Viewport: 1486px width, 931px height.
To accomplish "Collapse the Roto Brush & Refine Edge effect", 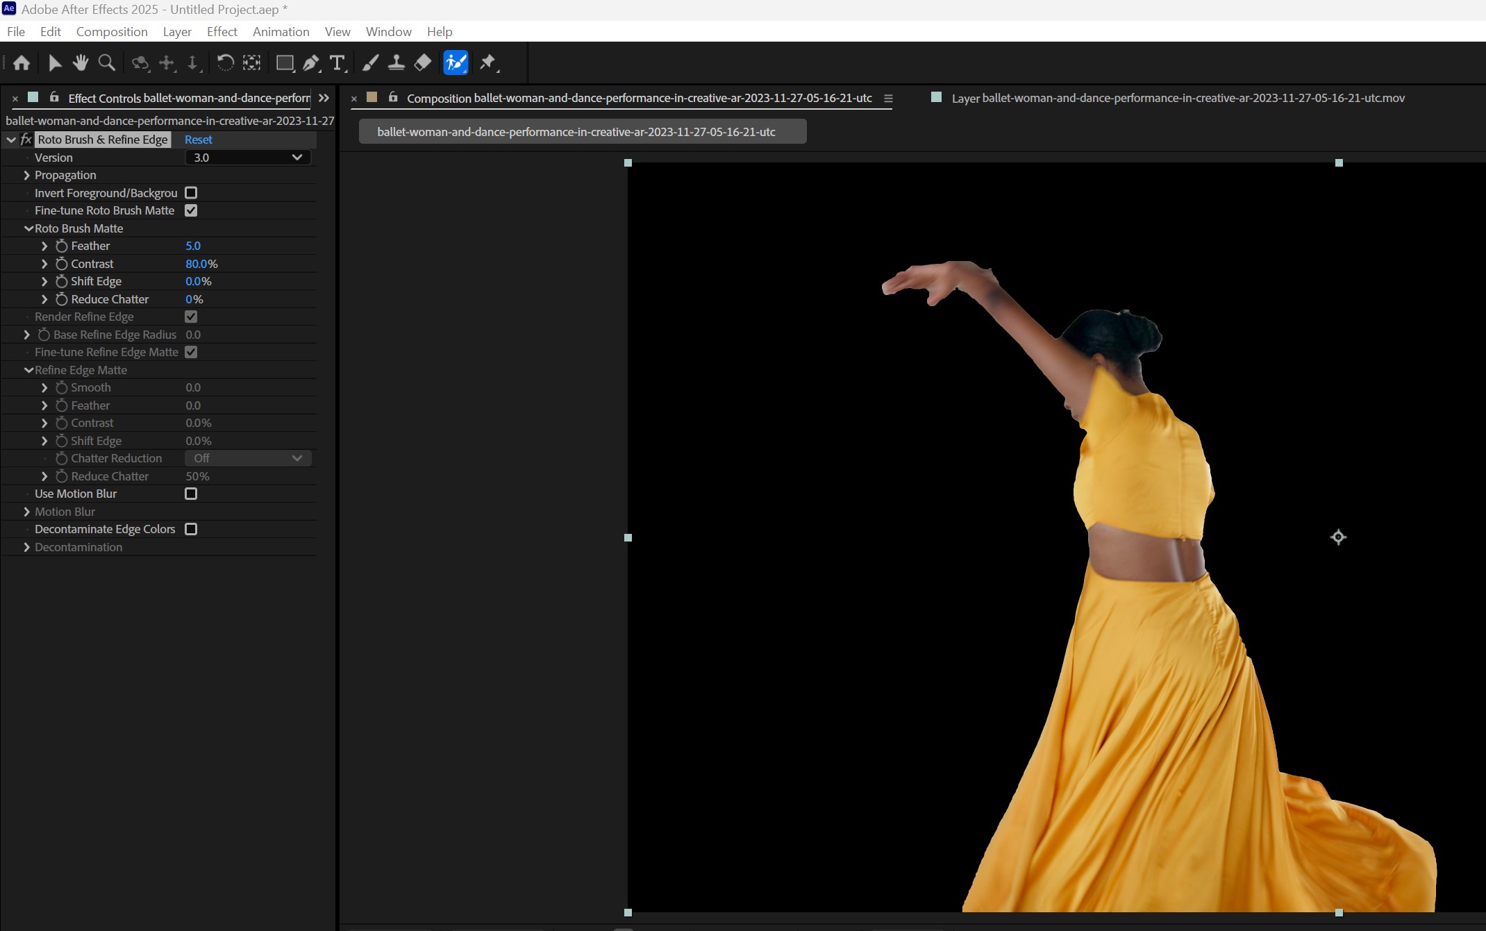I will (11, 140).
